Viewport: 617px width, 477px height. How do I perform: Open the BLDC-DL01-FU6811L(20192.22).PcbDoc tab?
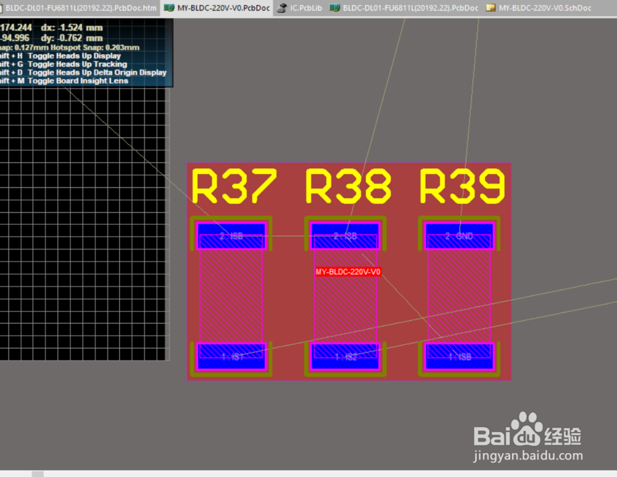[404, 8]
